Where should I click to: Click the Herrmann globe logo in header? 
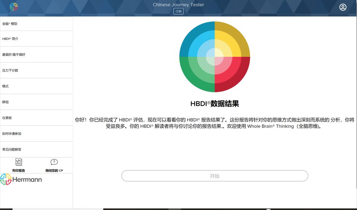click(x=14, y=7)
